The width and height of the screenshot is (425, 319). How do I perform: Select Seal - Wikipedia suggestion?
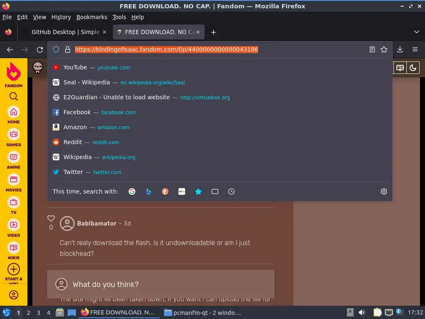tap(220, 82)
